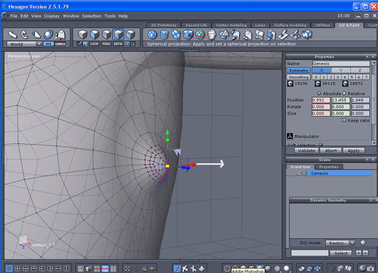The image size is (378, 273).
Task: Click the CAMERA manipulator mode button
Action: 60,44
